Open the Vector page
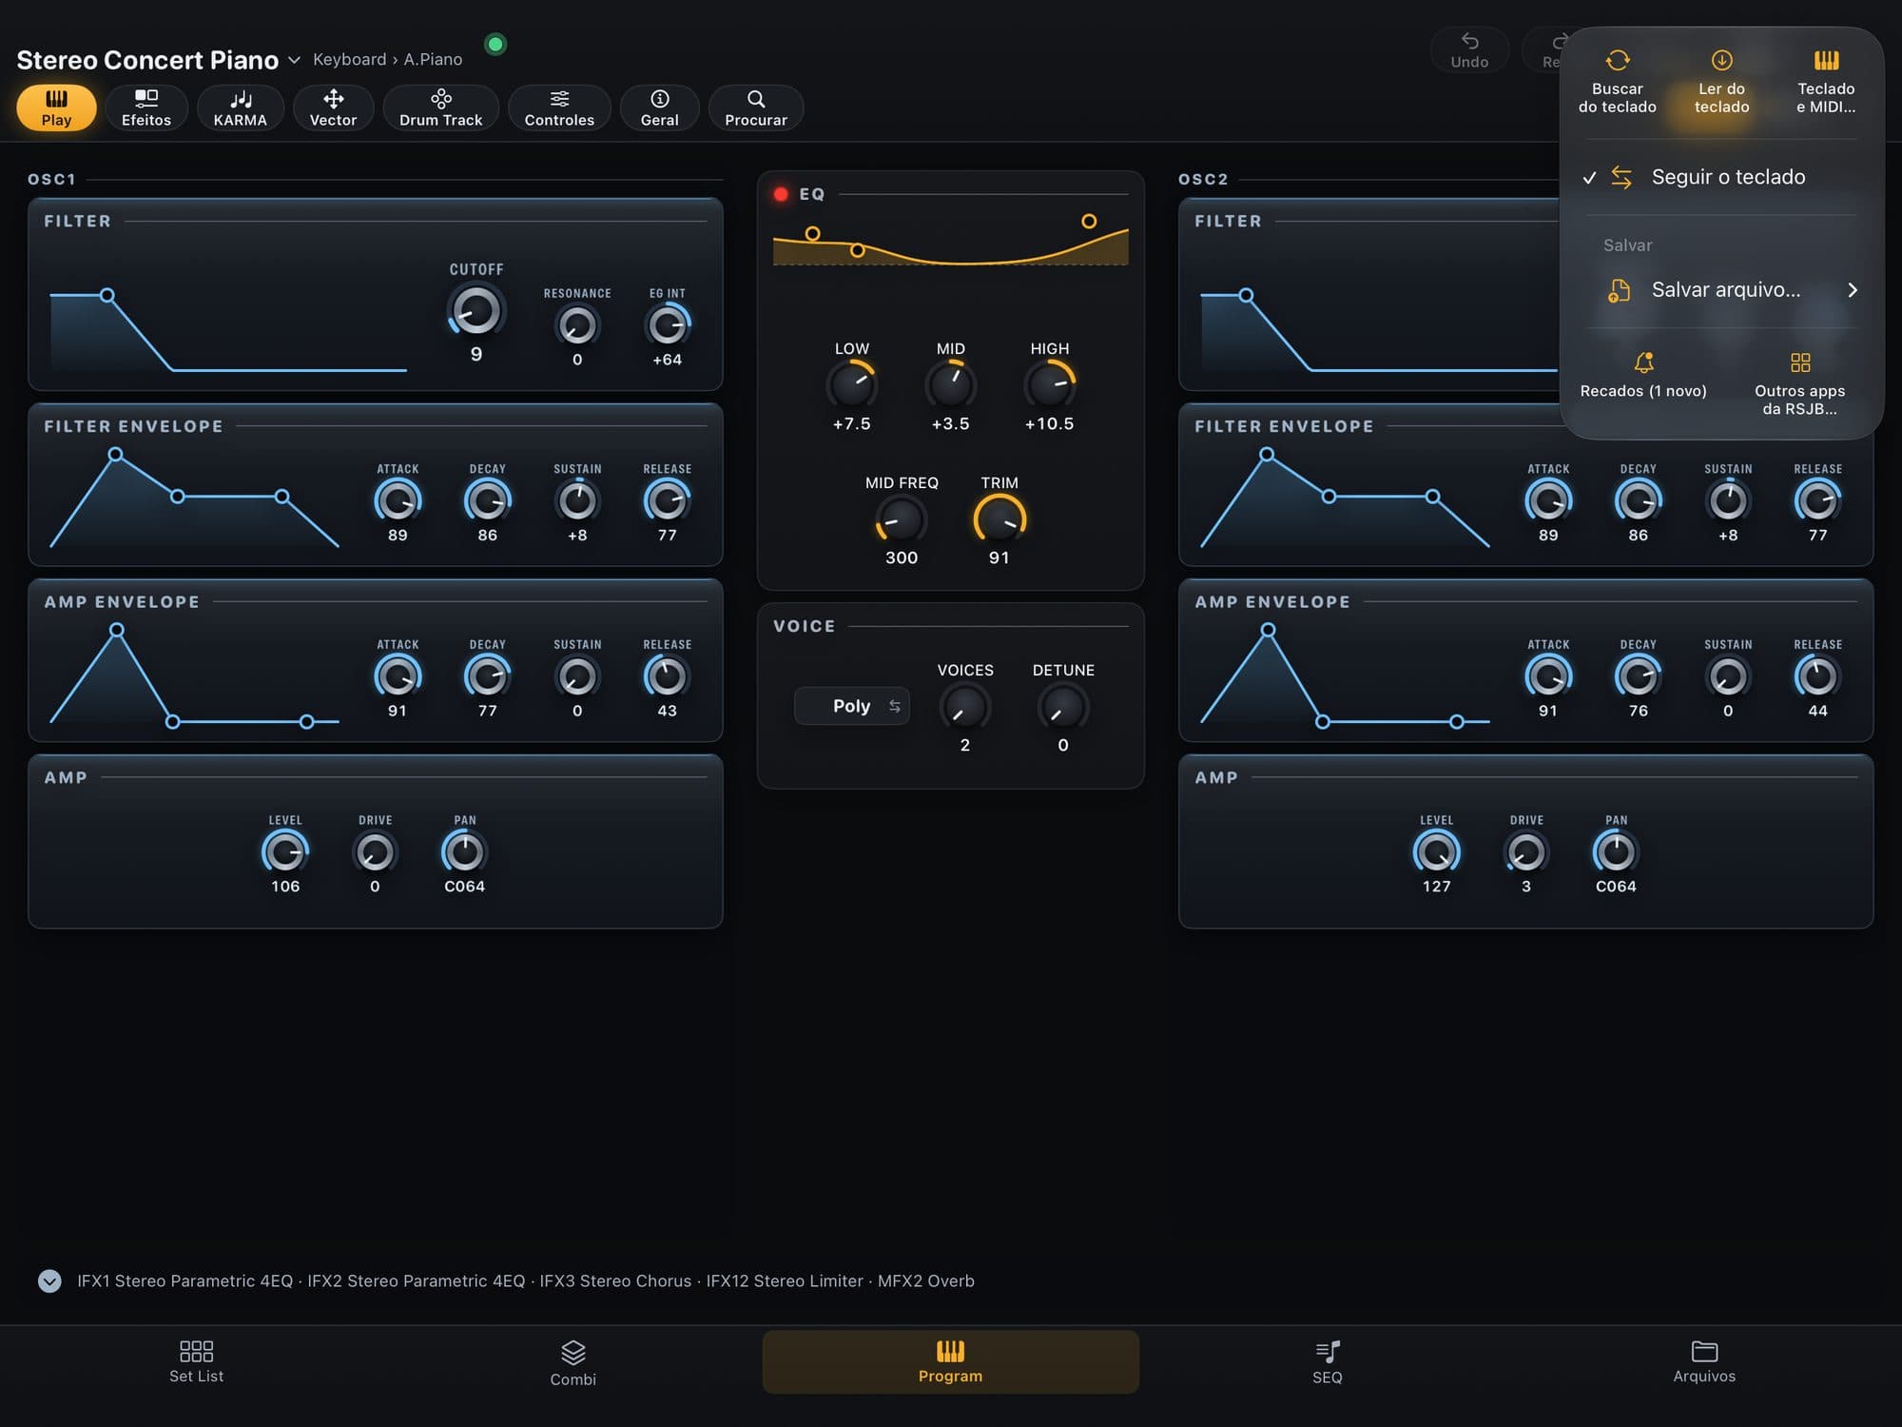Image resolution: width=1902 pixels, height=1427 pixels. [333, 108]
